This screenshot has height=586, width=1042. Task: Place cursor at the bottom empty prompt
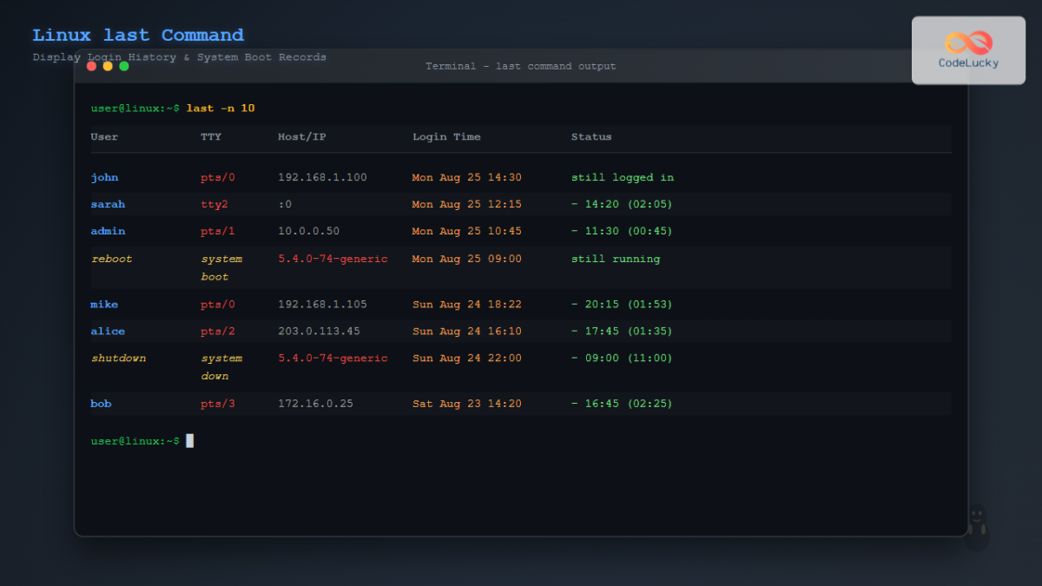point(190,441)
